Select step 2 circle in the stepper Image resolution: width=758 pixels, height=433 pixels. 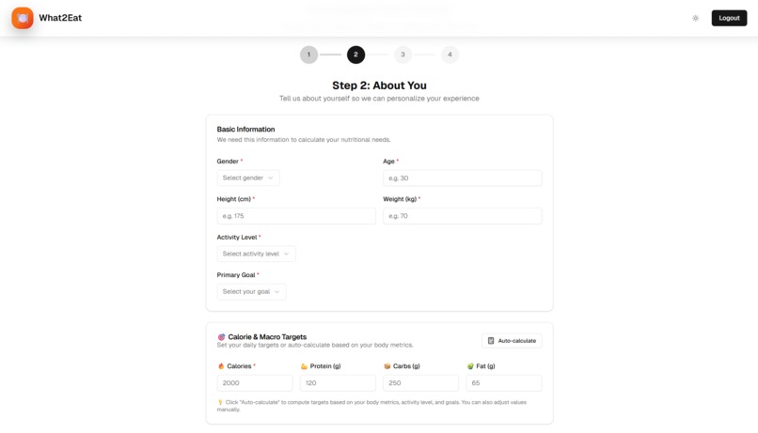[355, 54]
